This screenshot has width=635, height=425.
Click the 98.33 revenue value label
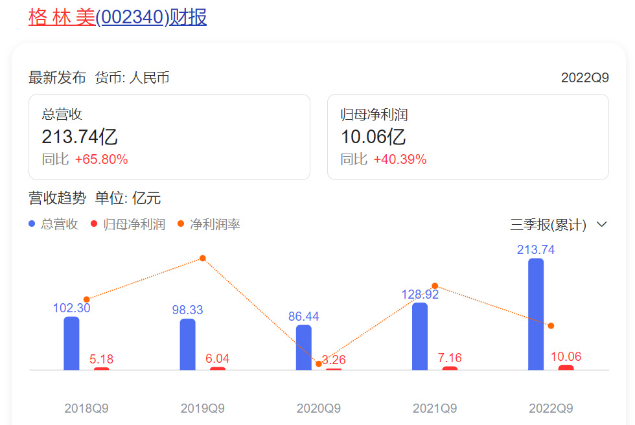(187, 310)
